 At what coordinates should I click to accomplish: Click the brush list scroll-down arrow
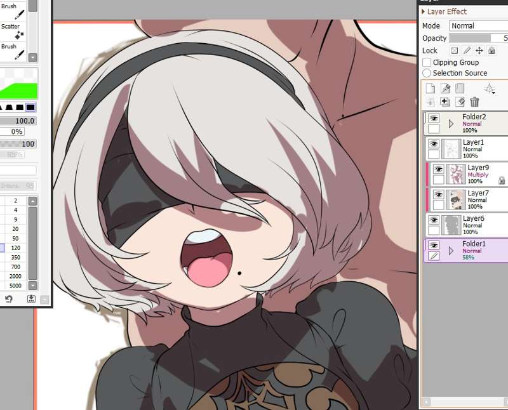pos(33,58)
